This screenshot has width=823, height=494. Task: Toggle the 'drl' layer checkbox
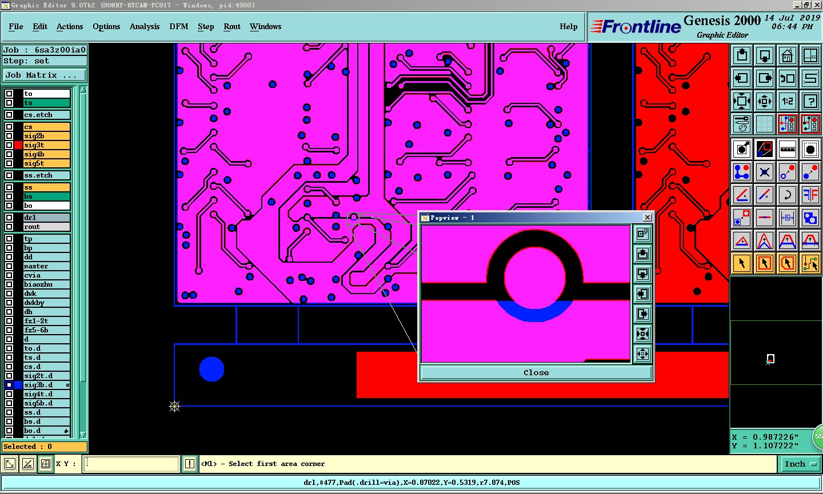coord(9,218)
